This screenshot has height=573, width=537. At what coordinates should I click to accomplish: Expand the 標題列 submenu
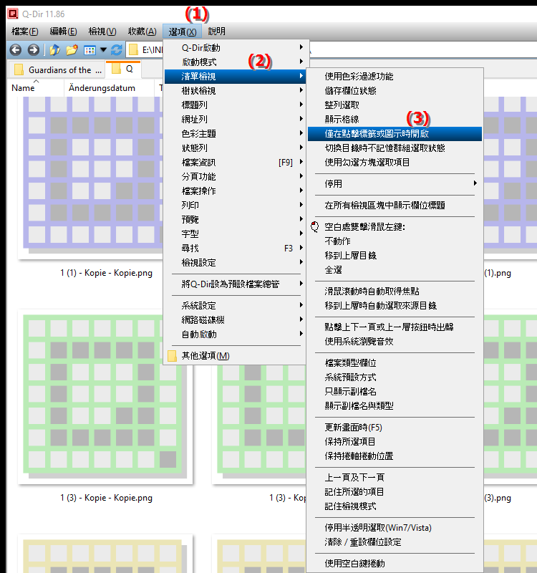[x=235, y=105]
